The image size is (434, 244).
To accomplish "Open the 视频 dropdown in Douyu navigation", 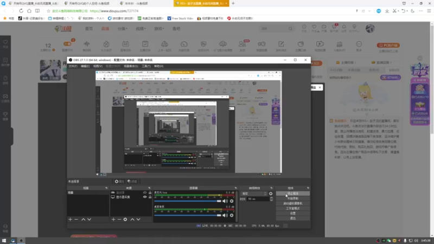I will [141, 29].
